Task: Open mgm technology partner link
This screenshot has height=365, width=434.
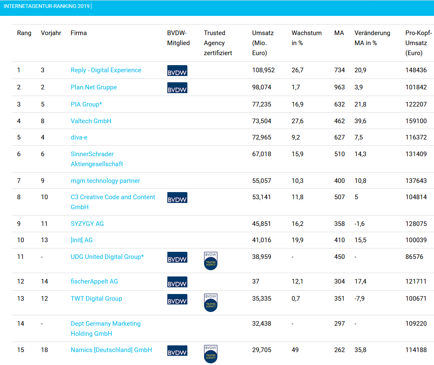Action: coord(106,181)
